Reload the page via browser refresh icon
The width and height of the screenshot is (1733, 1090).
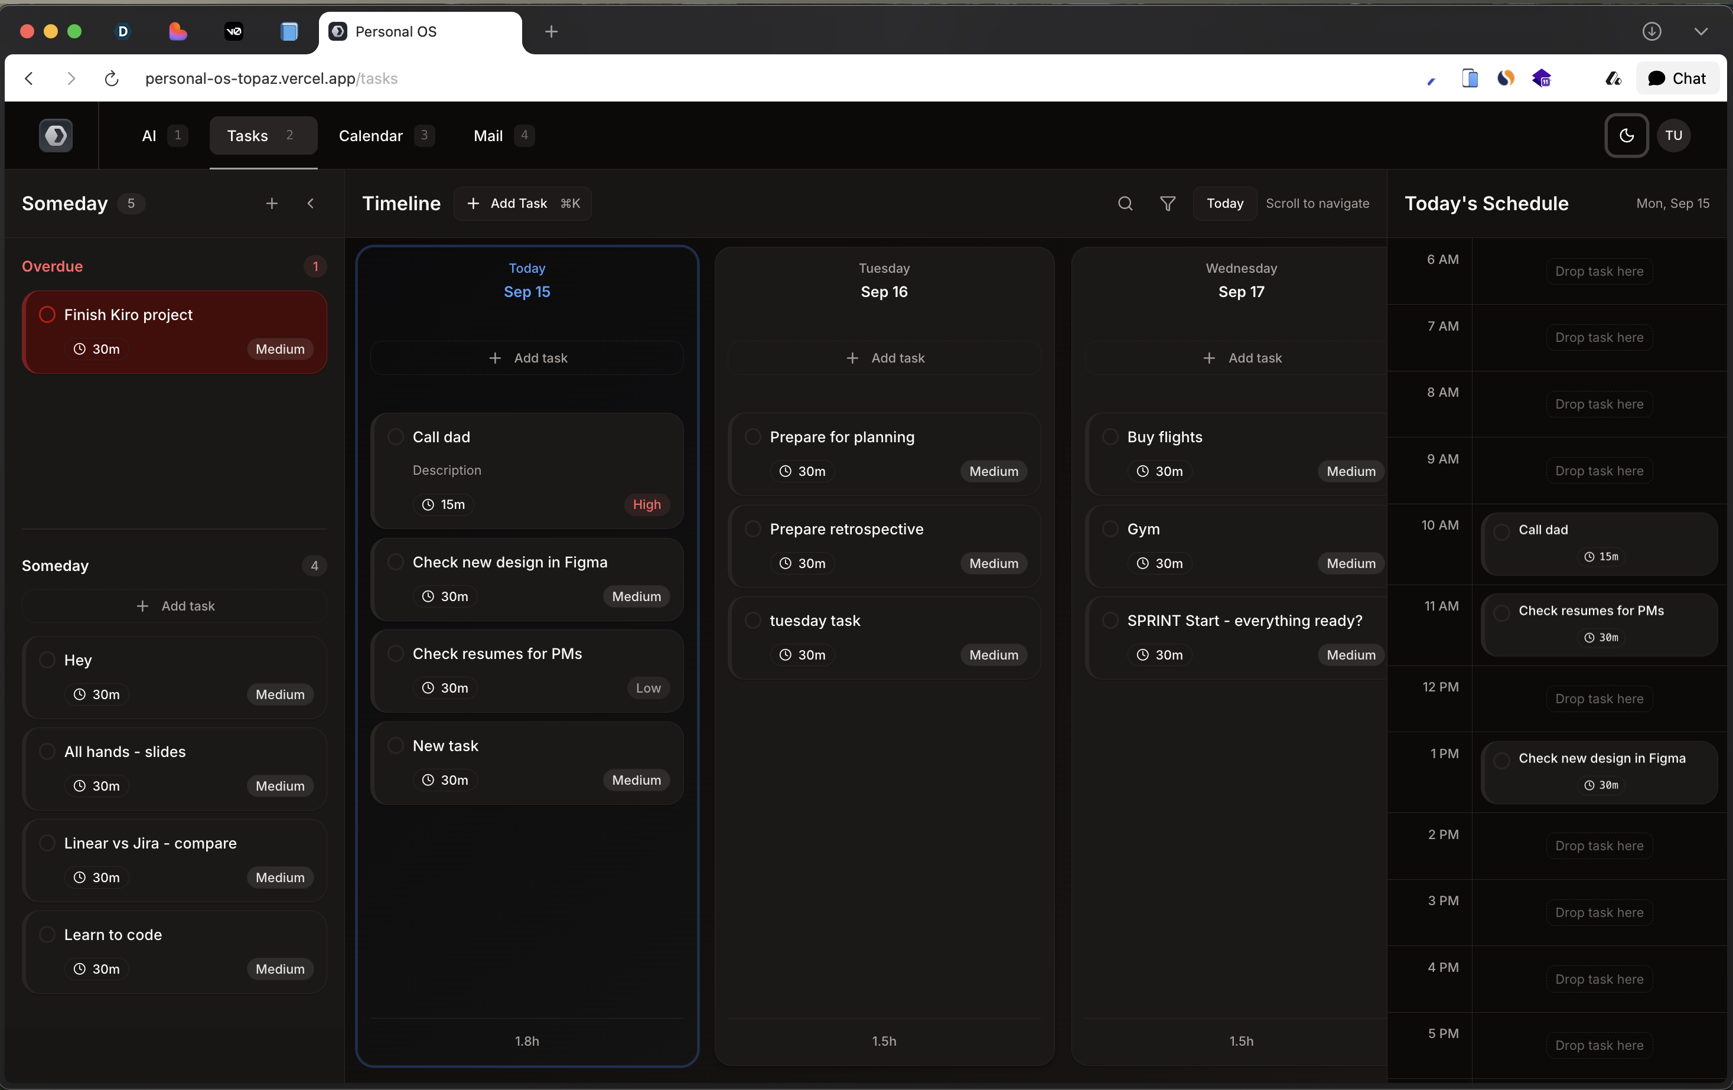tap(112, 79)
